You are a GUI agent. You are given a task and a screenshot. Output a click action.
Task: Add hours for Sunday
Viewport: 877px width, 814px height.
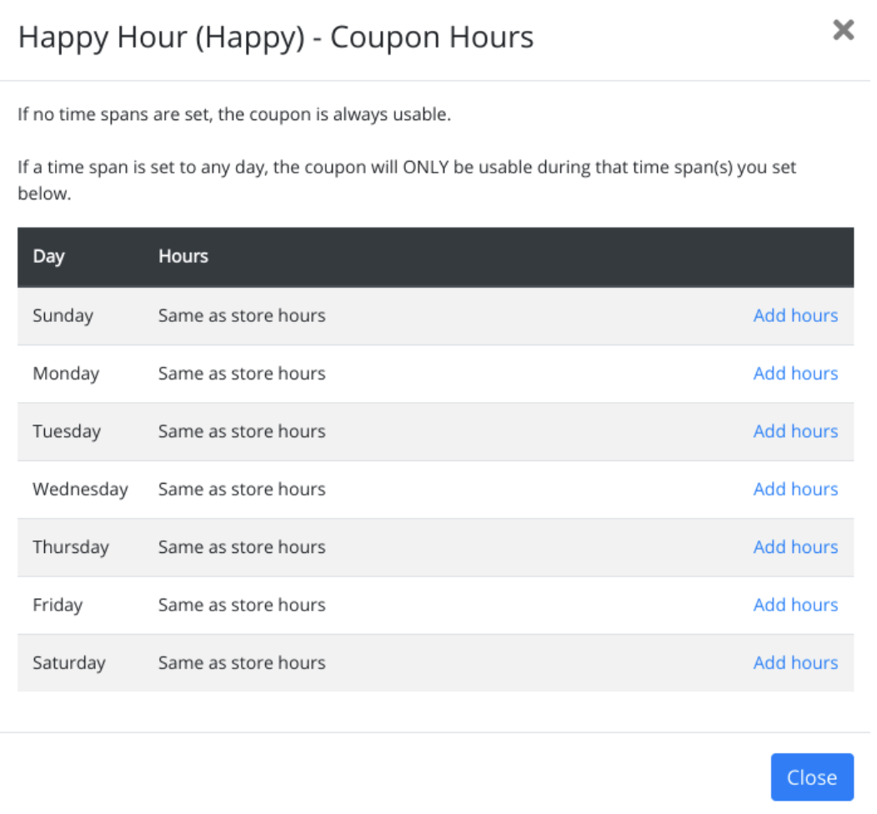click(795, 315)
